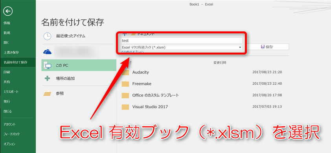Open the 印刷 sidebar item
This screenshot has height=153, width=331.
[x=7, y=72]
